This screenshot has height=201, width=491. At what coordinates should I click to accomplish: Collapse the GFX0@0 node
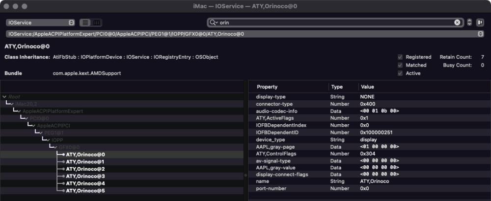[55, 147]
